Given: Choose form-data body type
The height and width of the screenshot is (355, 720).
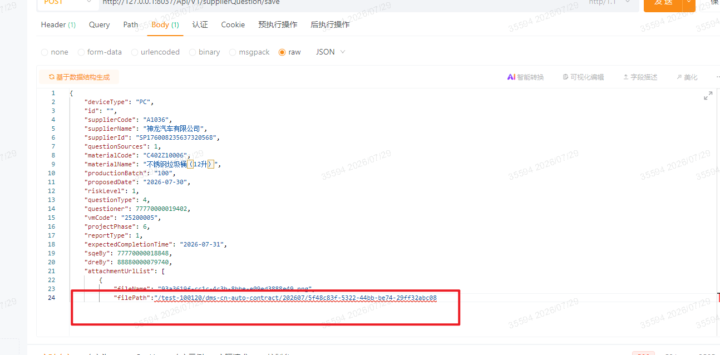Looking at the screenshot, I should (100, 52).
